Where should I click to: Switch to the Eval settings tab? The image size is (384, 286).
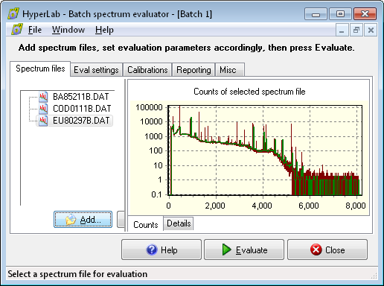(x=96, y=70)
